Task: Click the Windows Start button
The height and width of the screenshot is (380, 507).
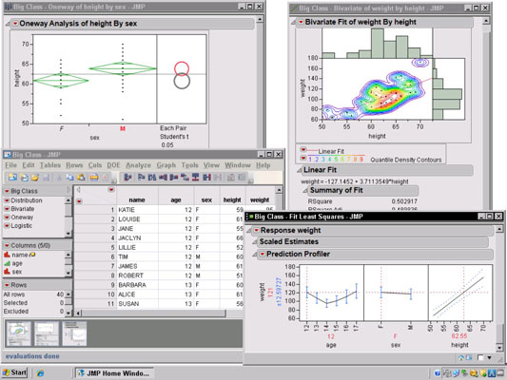Action: point(14,373)
